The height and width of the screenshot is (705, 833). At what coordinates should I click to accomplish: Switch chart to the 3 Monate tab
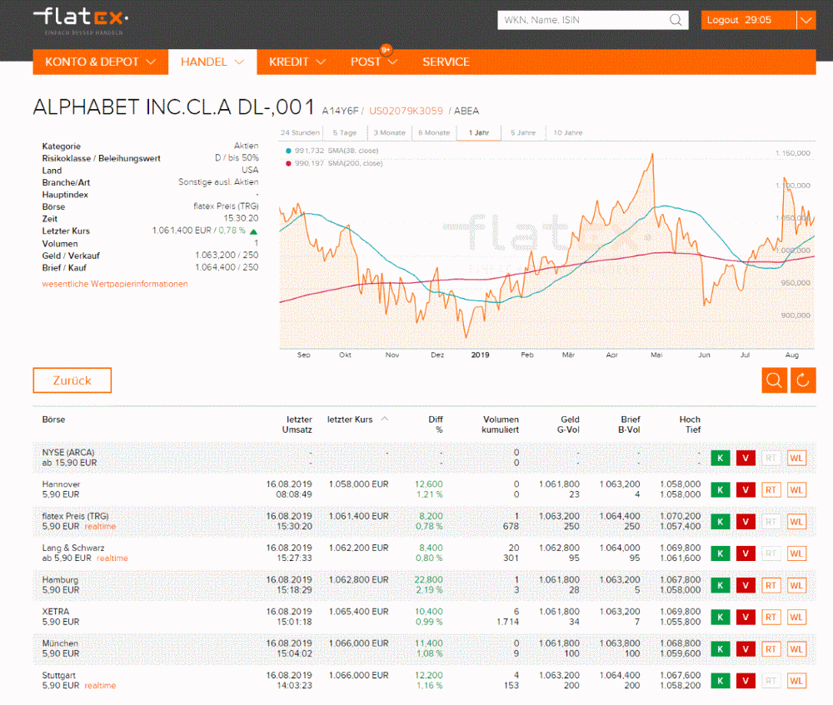[389, 132]
